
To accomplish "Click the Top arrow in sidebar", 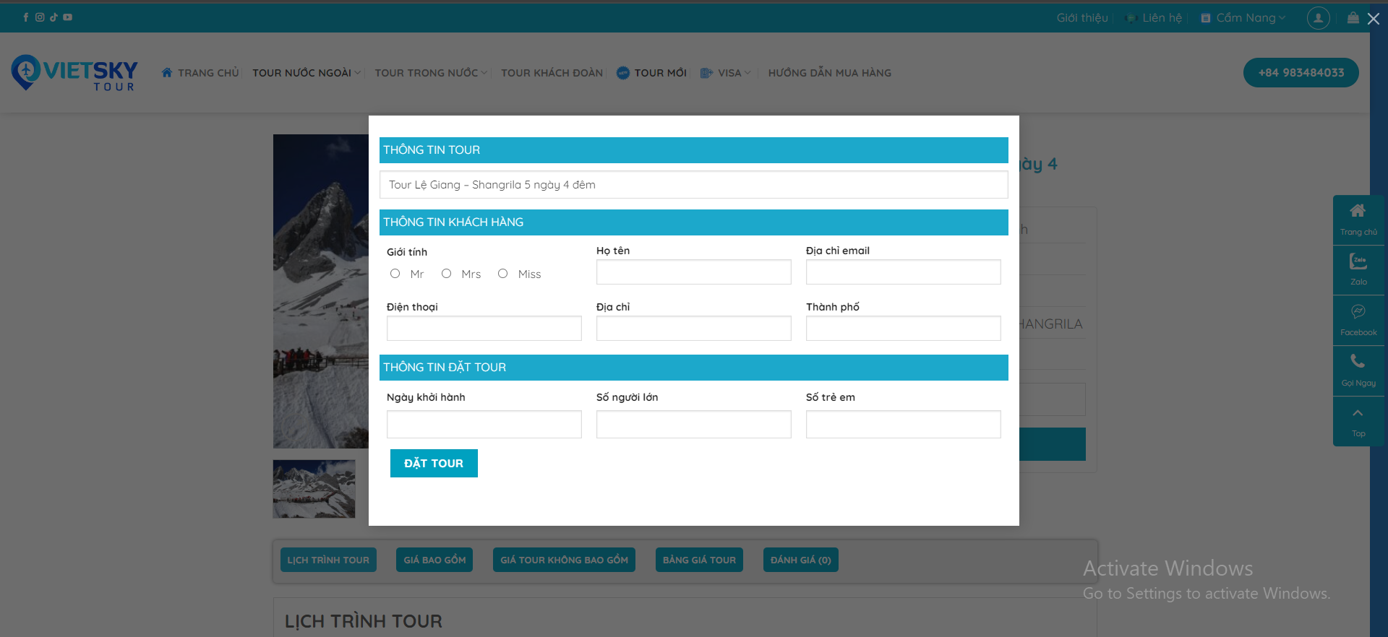I will pyautogui.click(x=1358, y=421).
